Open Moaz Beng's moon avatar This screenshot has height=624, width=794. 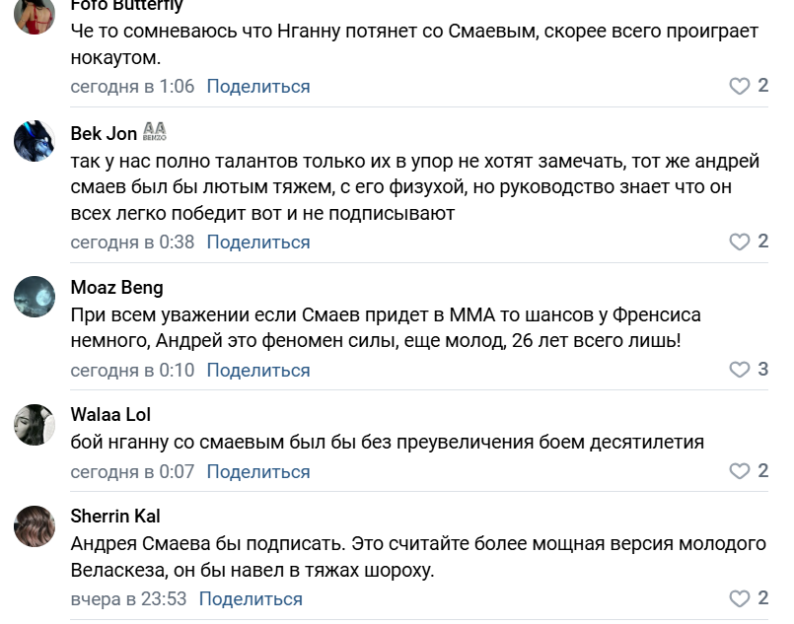coord(35,297)
